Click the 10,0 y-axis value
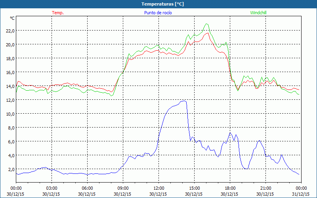Viewport: 317px width, 198px height. [x=10, y=114]
